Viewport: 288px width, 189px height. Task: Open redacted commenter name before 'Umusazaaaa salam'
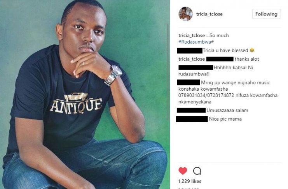(x=191, y=110)
